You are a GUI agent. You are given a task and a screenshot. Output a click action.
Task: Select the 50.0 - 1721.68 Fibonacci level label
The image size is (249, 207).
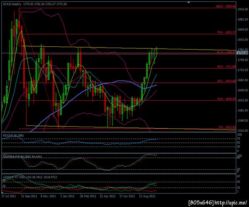(226, 67)
